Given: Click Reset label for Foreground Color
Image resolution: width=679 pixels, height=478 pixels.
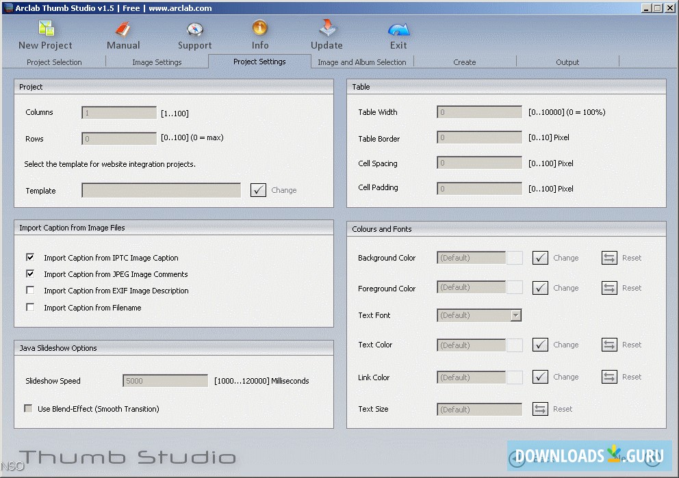Looking at the screenshot, I should (631, 288).
